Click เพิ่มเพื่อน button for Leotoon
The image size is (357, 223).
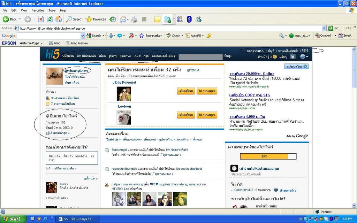click(186, 115)
